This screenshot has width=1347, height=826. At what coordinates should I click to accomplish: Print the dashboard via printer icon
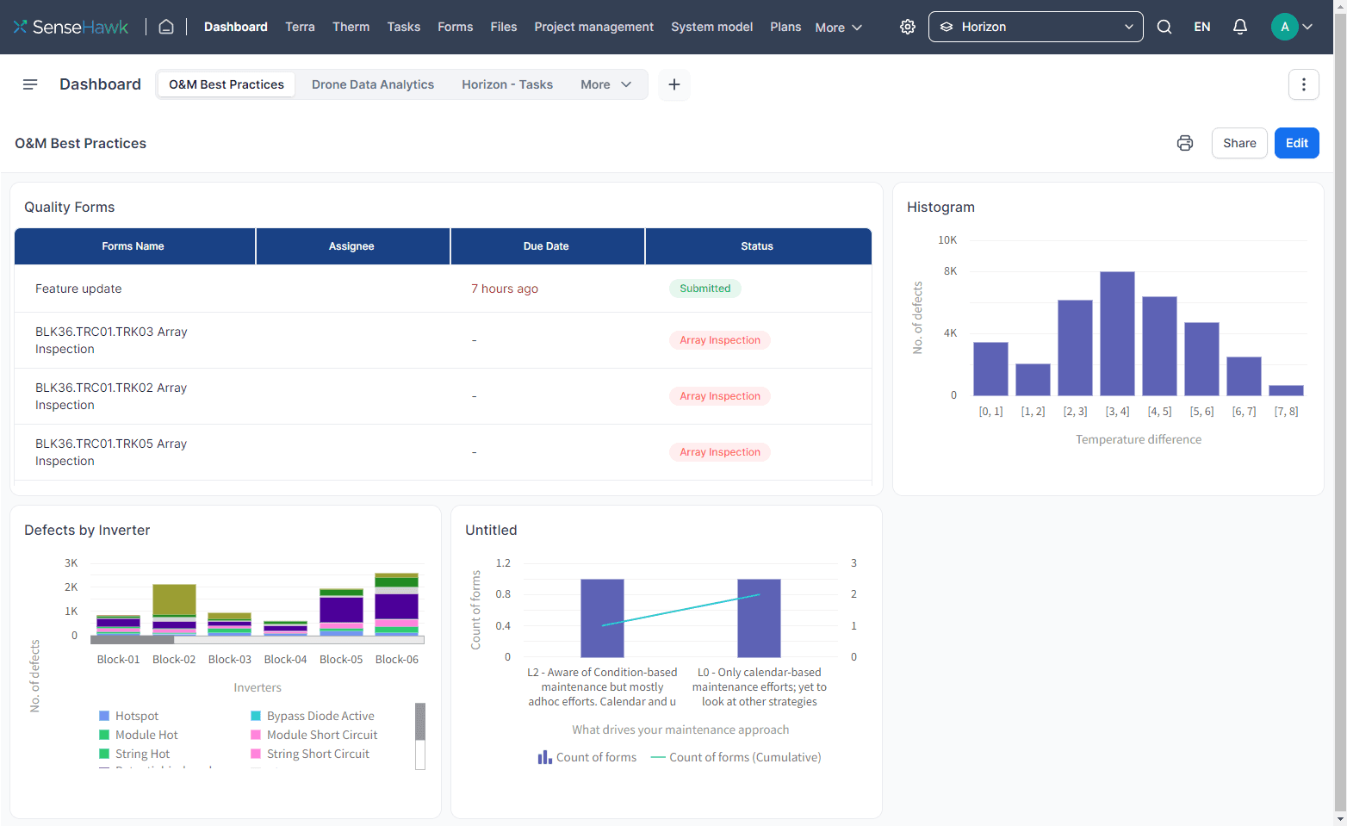pyautogui.click(x=1185, y=143)
